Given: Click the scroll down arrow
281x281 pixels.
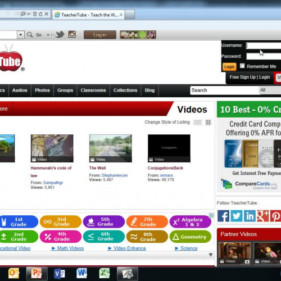Looking at the screenshot, I should coord(211,255).
